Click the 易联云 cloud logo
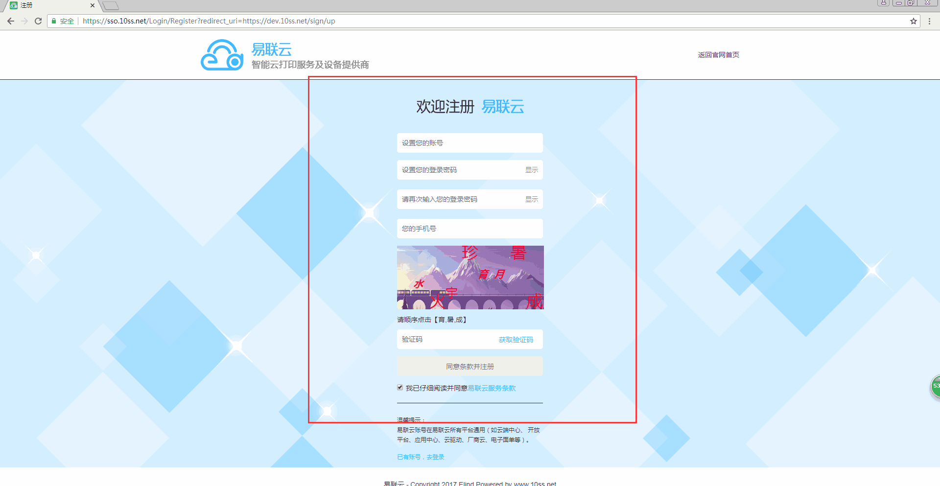 pyautogui.click(x=222, y=55)
